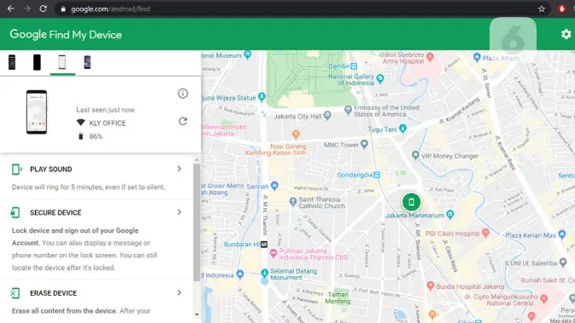575x323 pixels.
Task: Click the Erase Device icon
Action: point(15,293)
